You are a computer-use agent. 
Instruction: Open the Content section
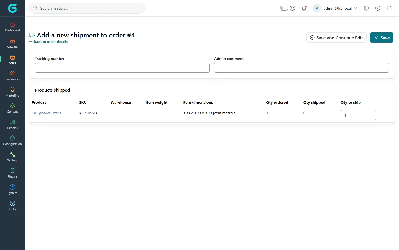(x=12, y=108)
